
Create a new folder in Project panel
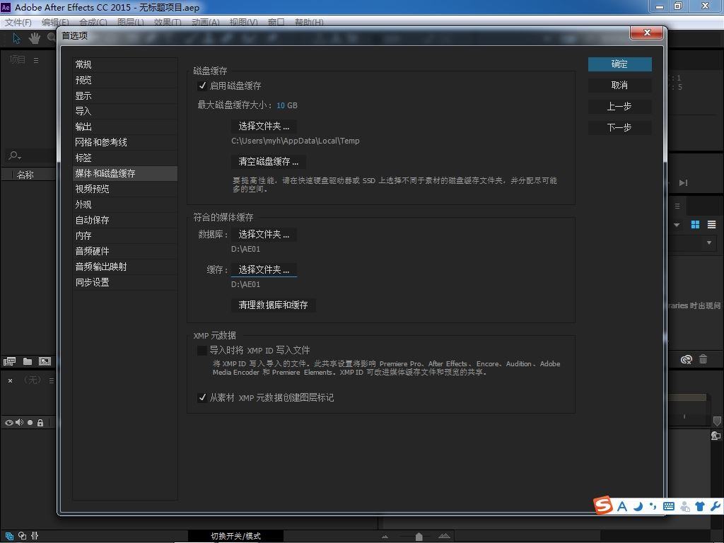28,361
